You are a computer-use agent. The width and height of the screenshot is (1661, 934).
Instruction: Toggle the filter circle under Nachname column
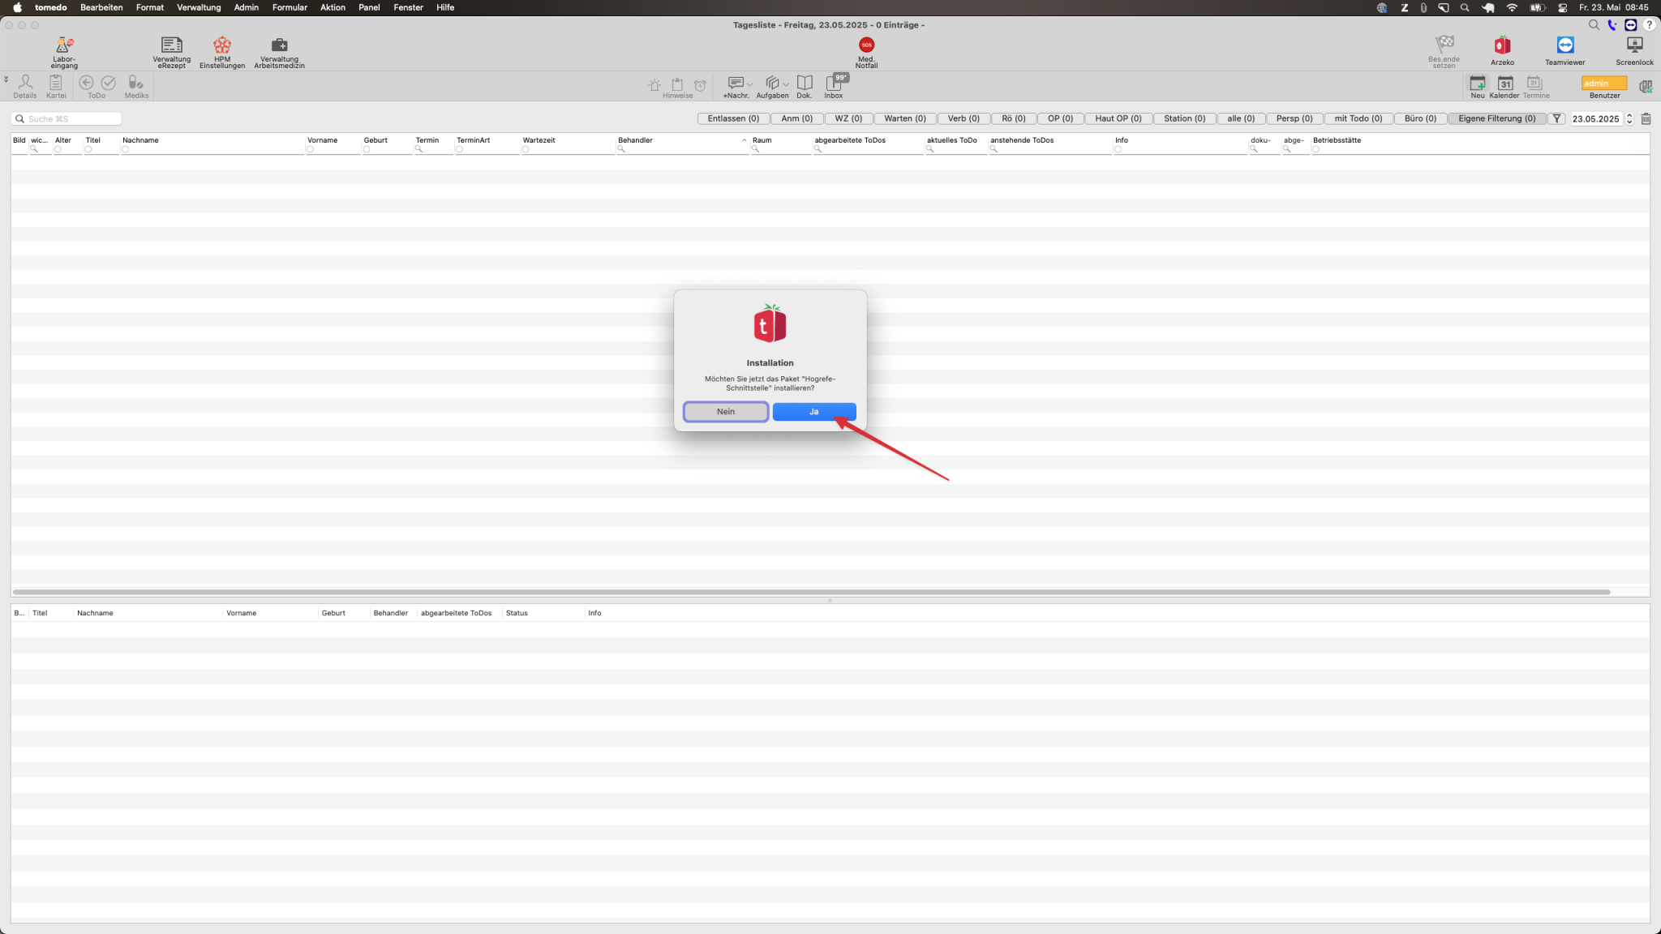125,149
